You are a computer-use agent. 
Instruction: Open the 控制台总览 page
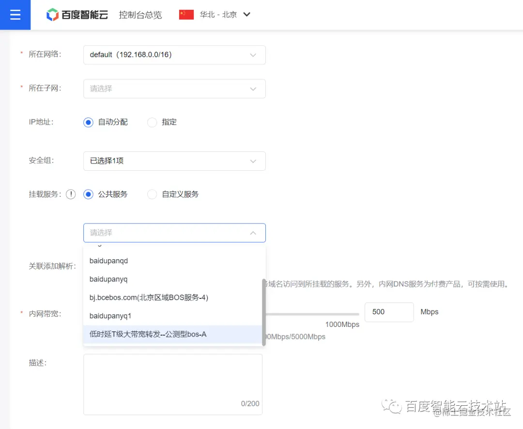140,15
